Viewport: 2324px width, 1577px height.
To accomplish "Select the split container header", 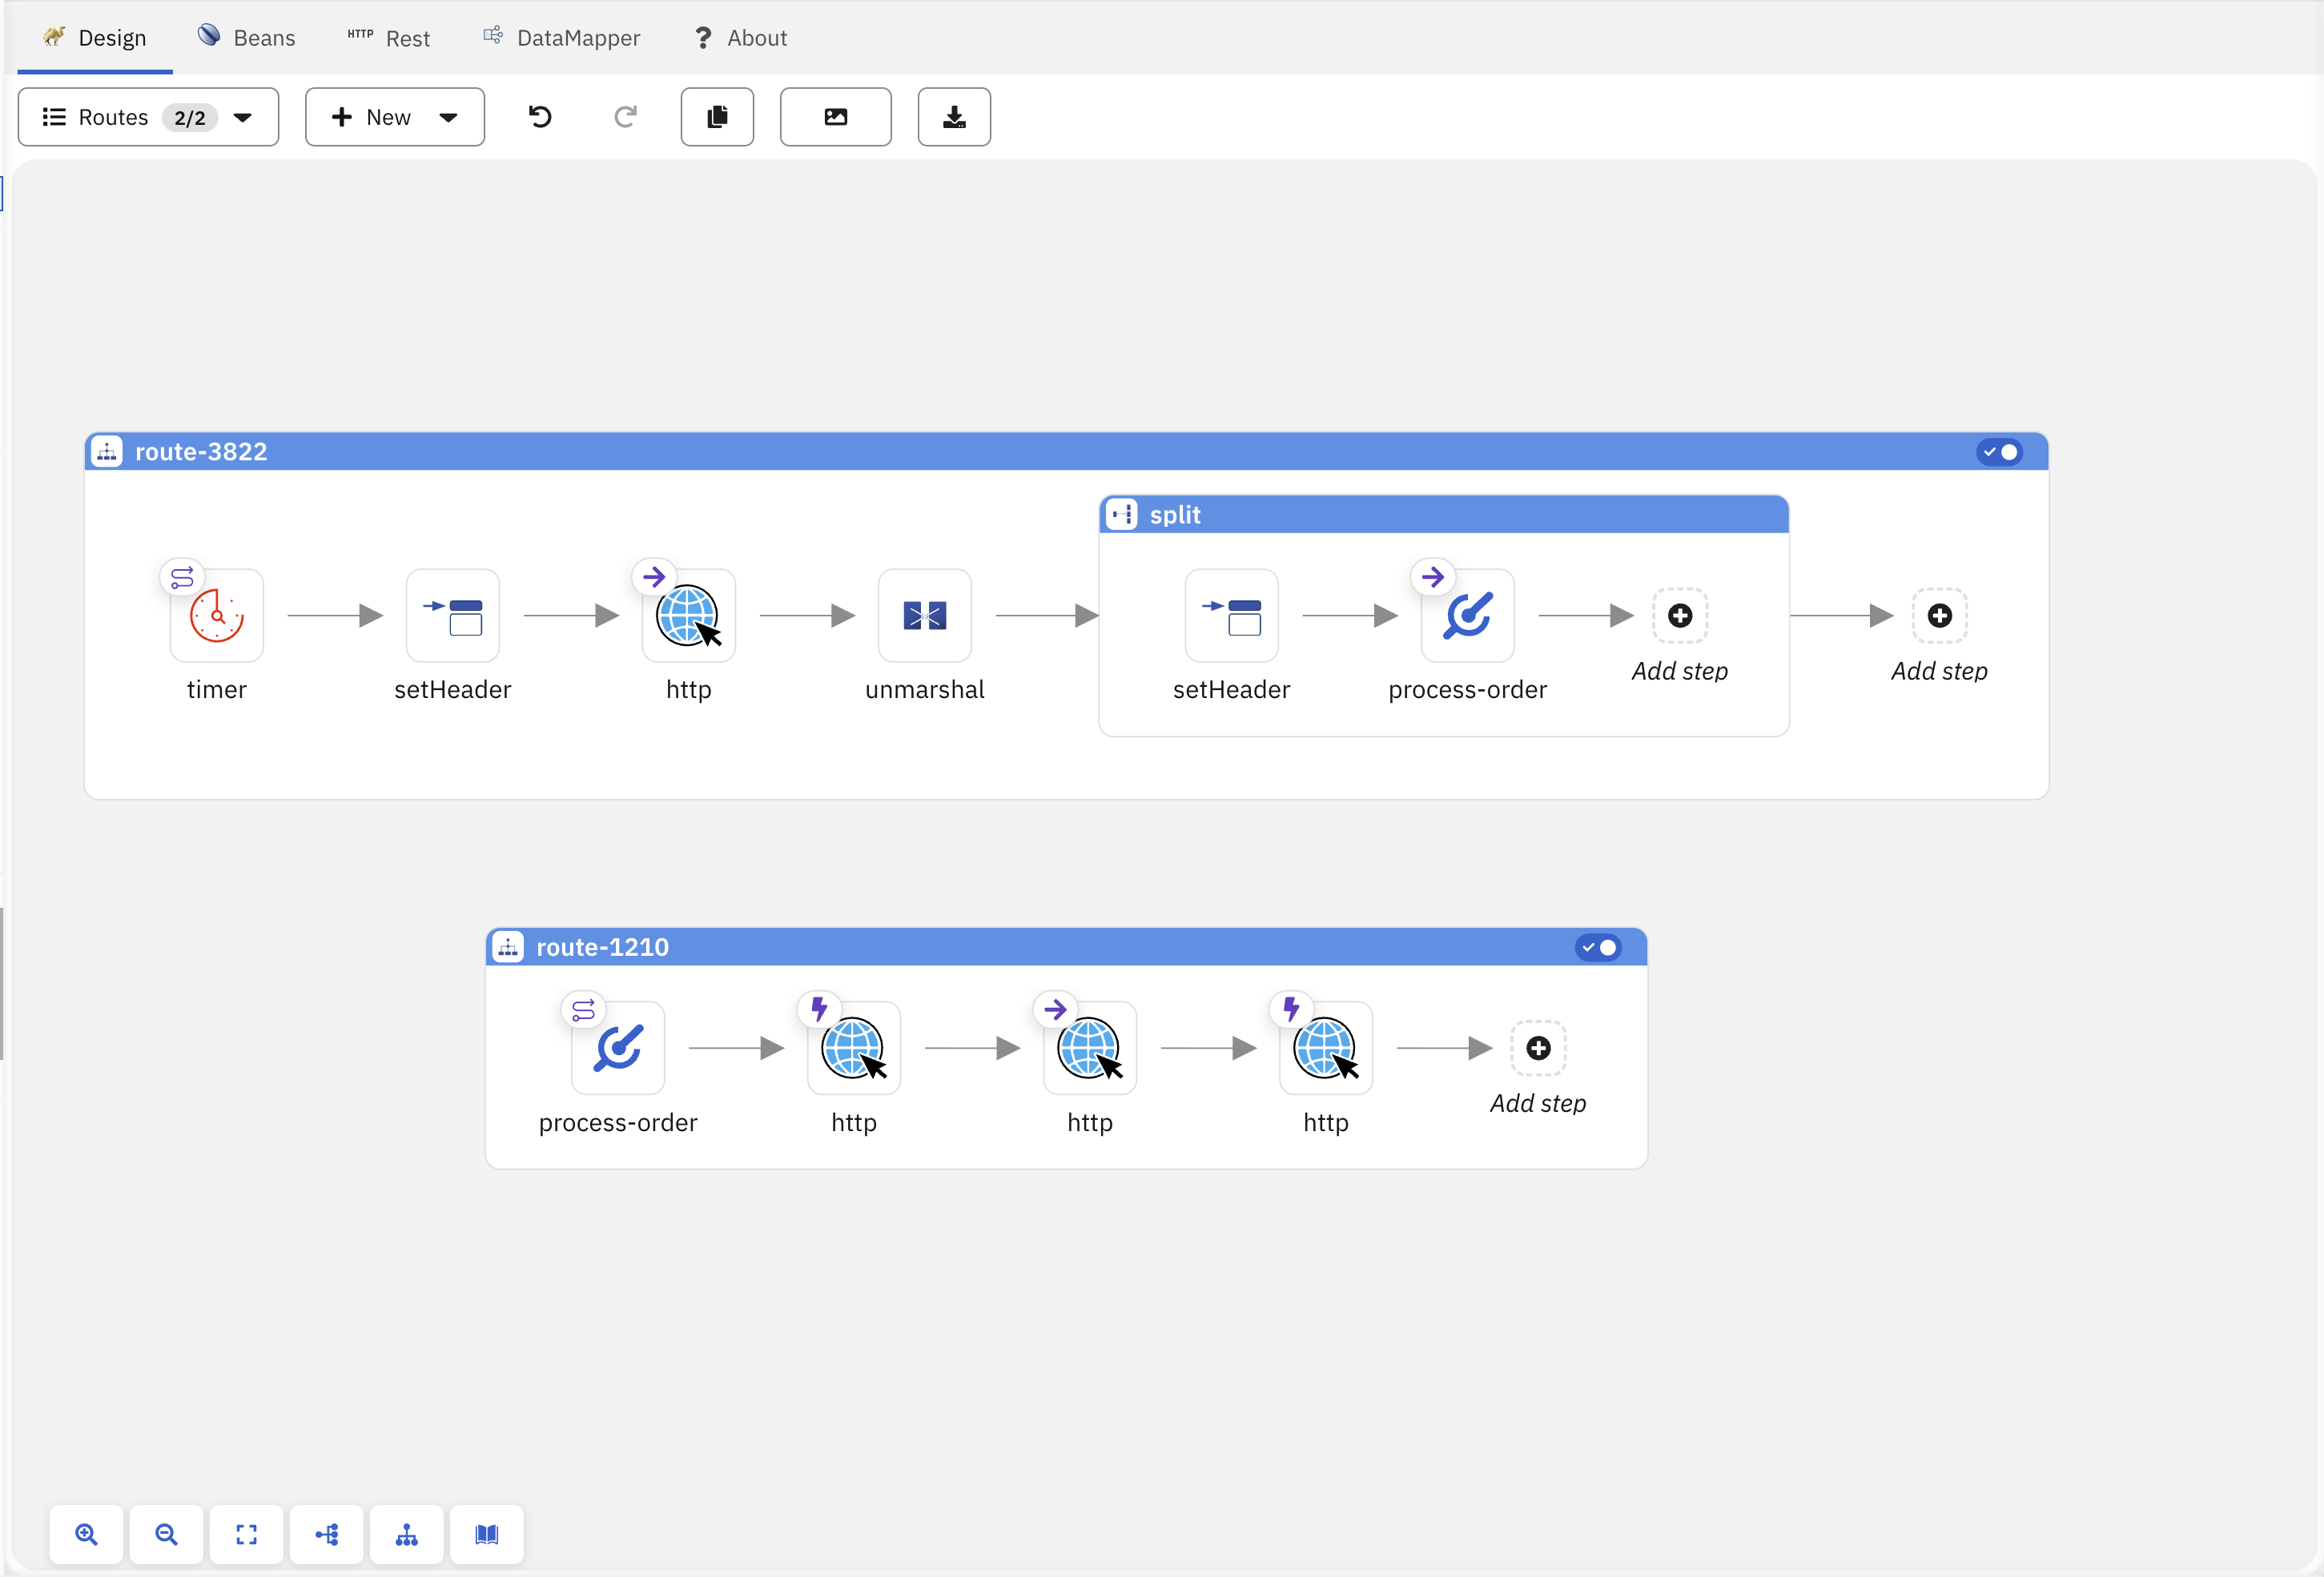I will click(x=1444, y=515).
